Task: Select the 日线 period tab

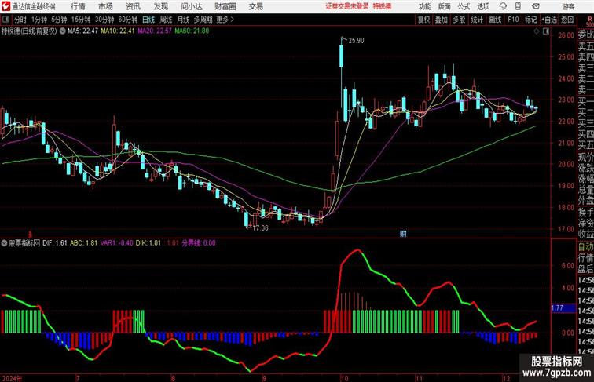Action: coord(148,20)
